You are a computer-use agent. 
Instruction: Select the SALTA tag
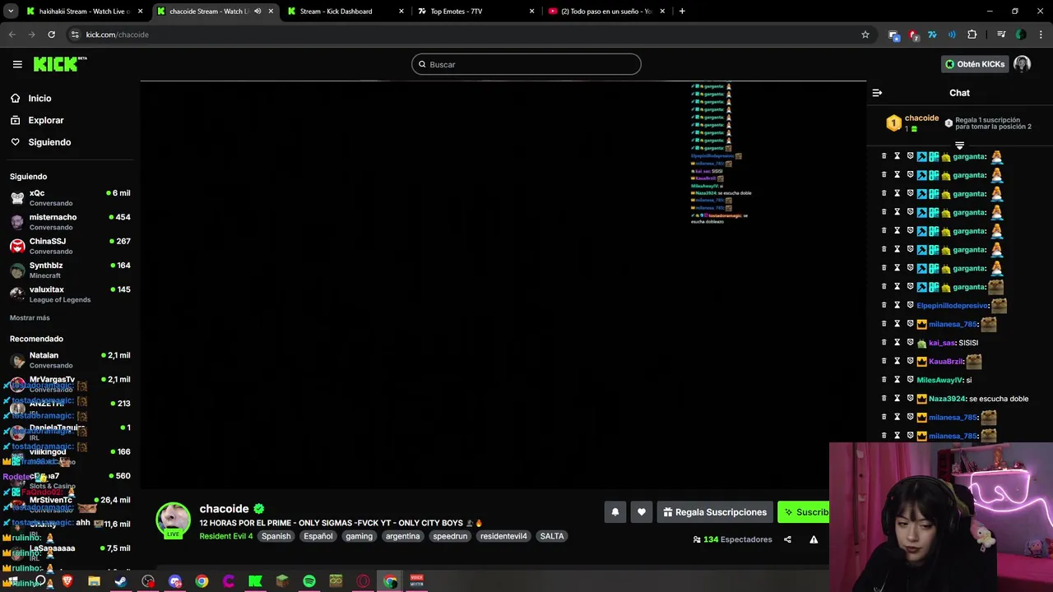(x=552, y=536)
